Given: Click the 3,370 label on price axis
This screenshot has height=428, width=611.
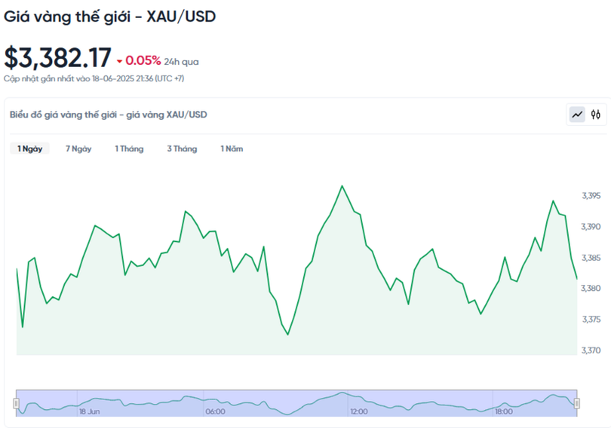Looking at the screenshot, I should [x=591, y=350].
